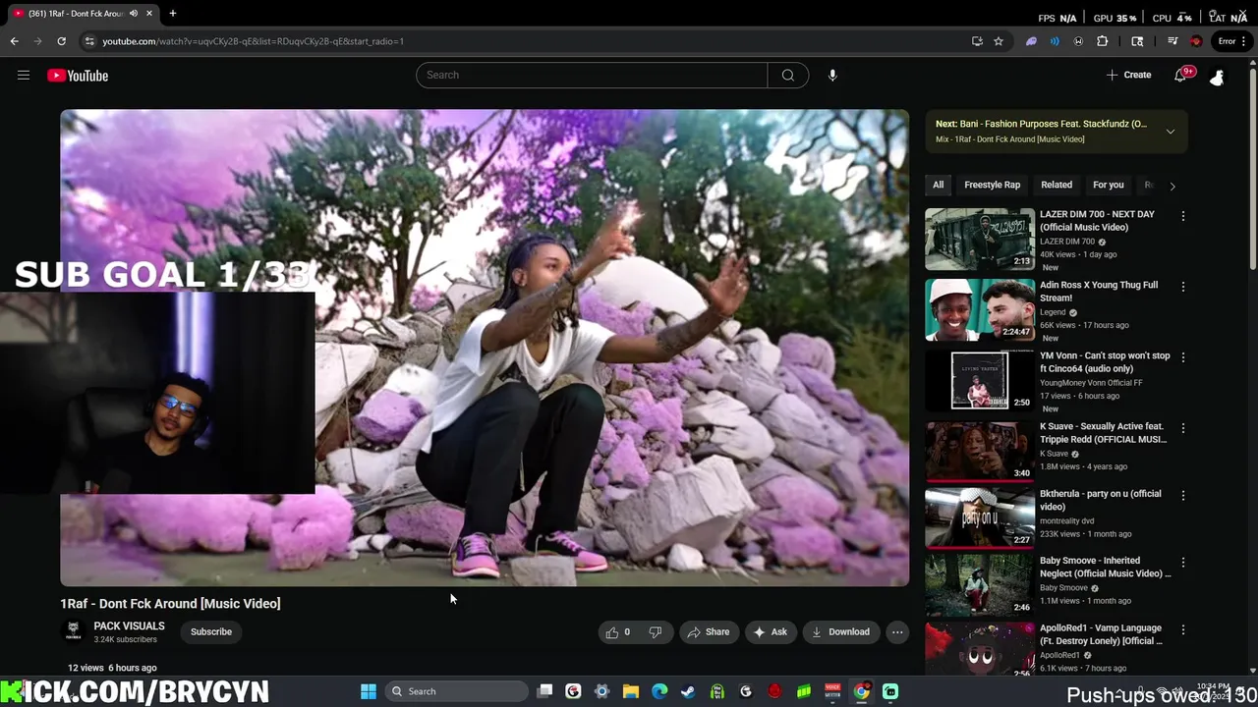Open options for YM Vonn video
The width and height of the screenshot is (1258, 707).
pos(1182,357)
